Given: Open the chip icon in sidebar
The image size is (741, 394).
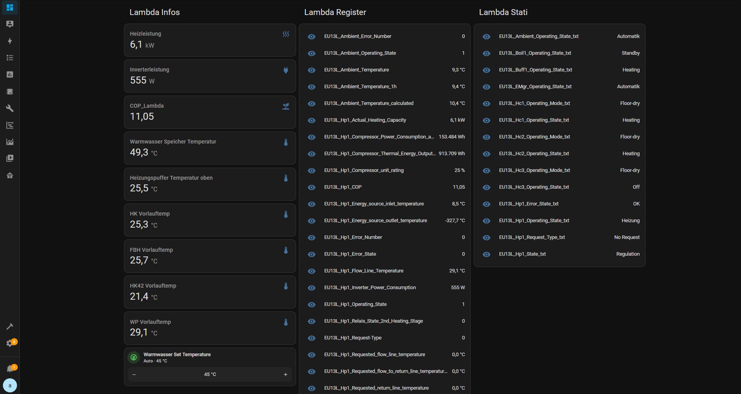Looking at the screenshot, I should tap(10, 91).
